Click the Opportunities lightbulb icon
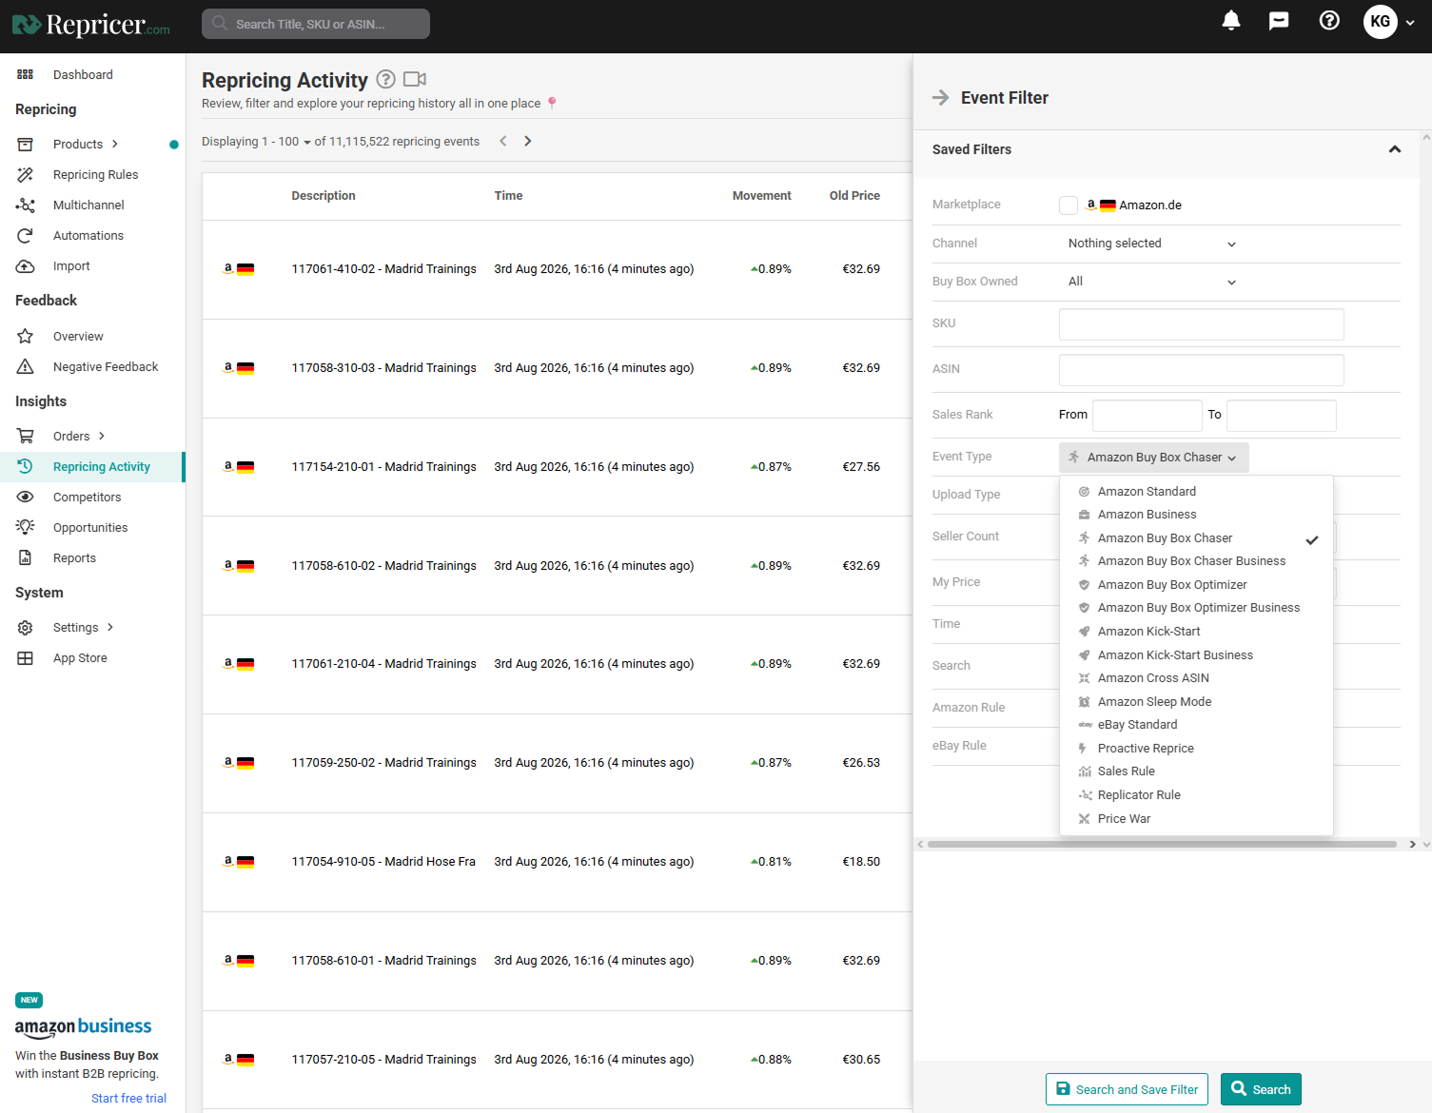The width and height of the screenshot is (1432, 1113). click(x=26, y=528)
